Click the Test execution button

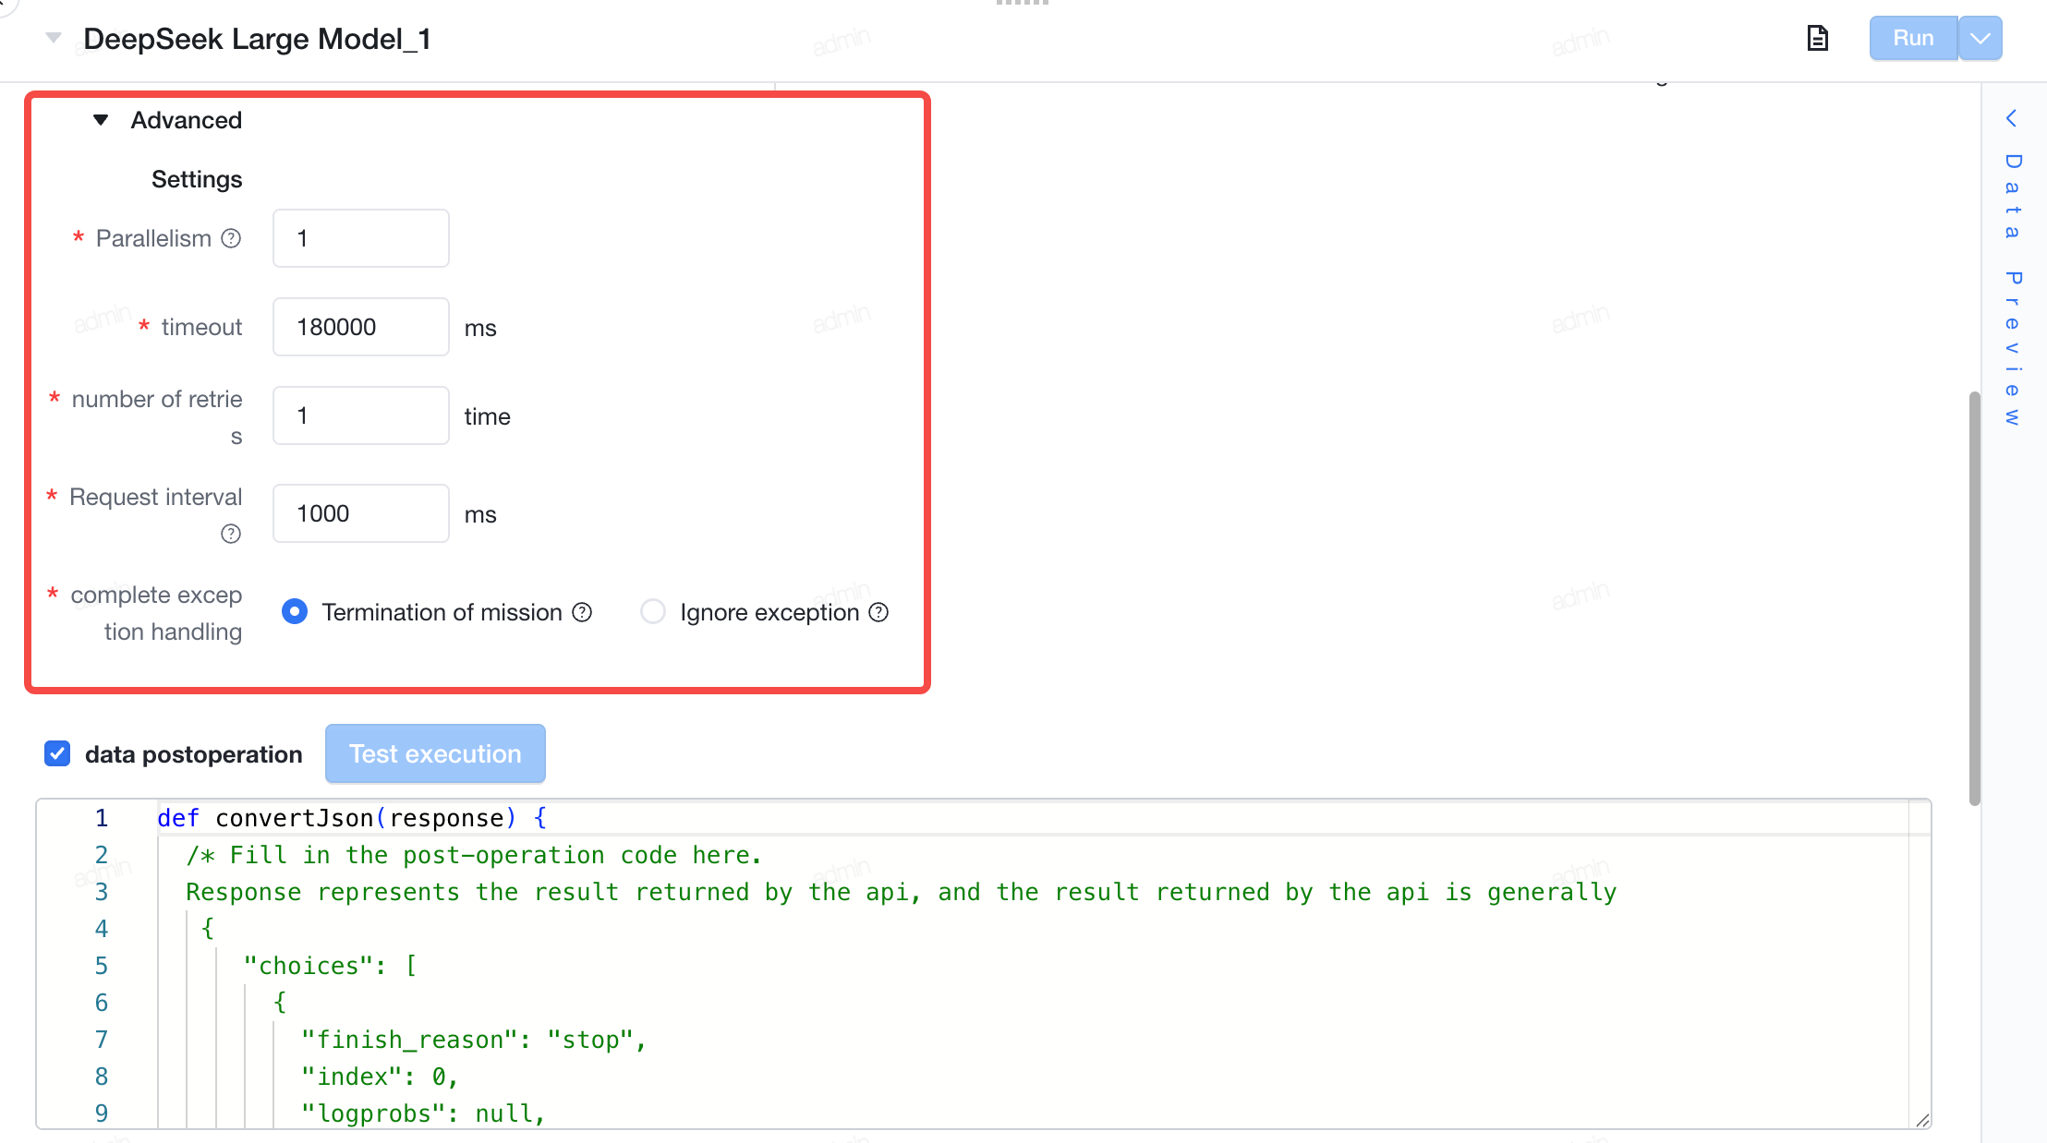coord(435,753)
